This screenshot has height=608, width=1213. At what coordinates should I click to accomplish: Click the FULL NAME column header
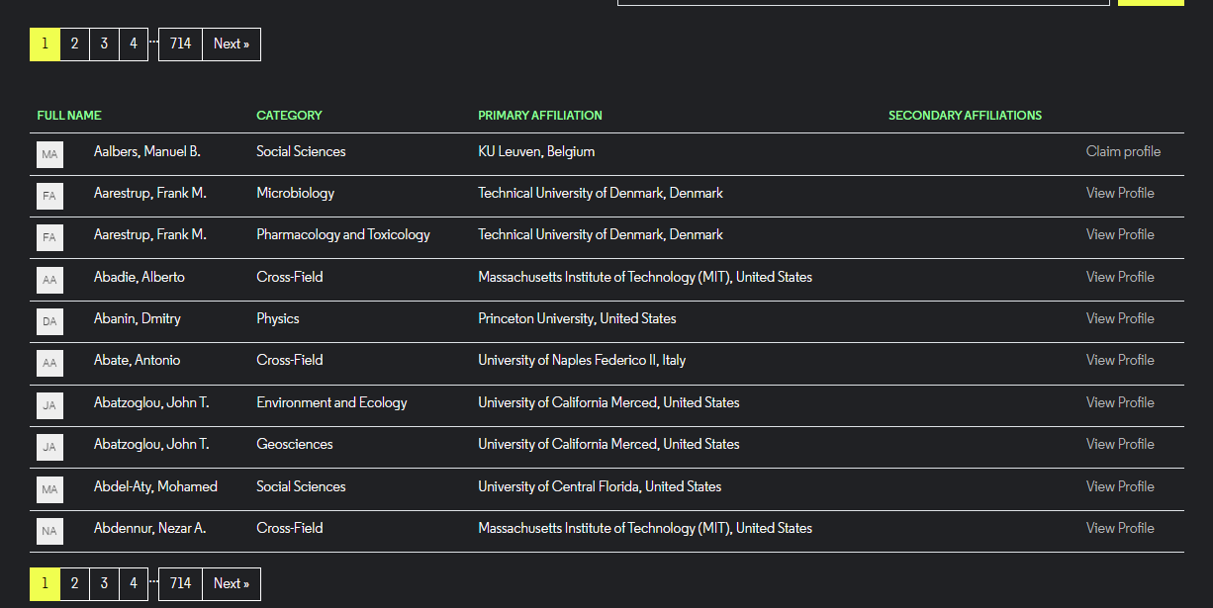pos(69,116)
